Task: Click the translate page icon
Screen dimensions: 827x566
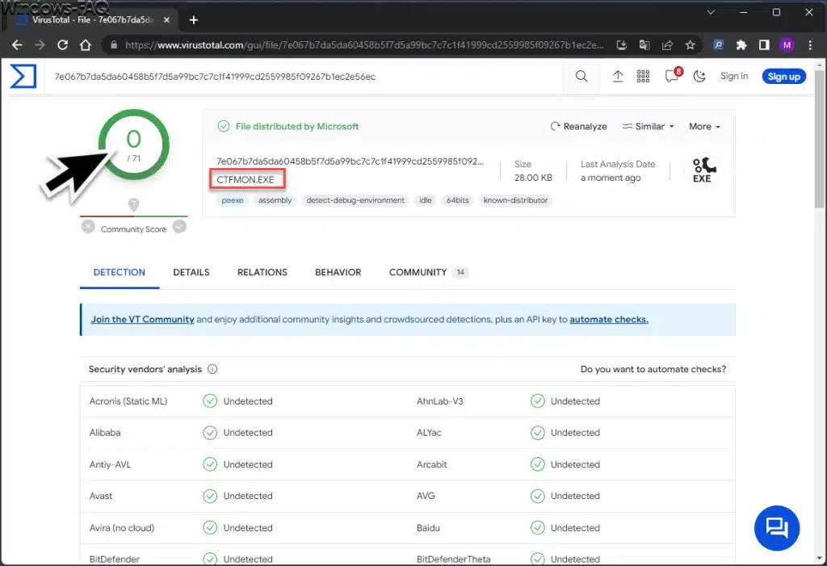Action: [644, 45]
